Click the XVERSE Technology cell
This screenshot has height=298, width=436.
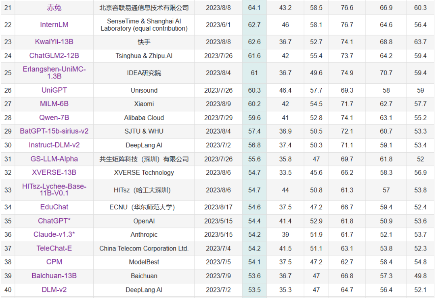[144, 173]
